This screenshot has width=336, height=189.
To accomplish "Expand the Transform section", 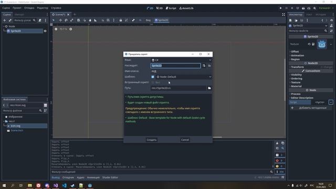I will 298,67.
